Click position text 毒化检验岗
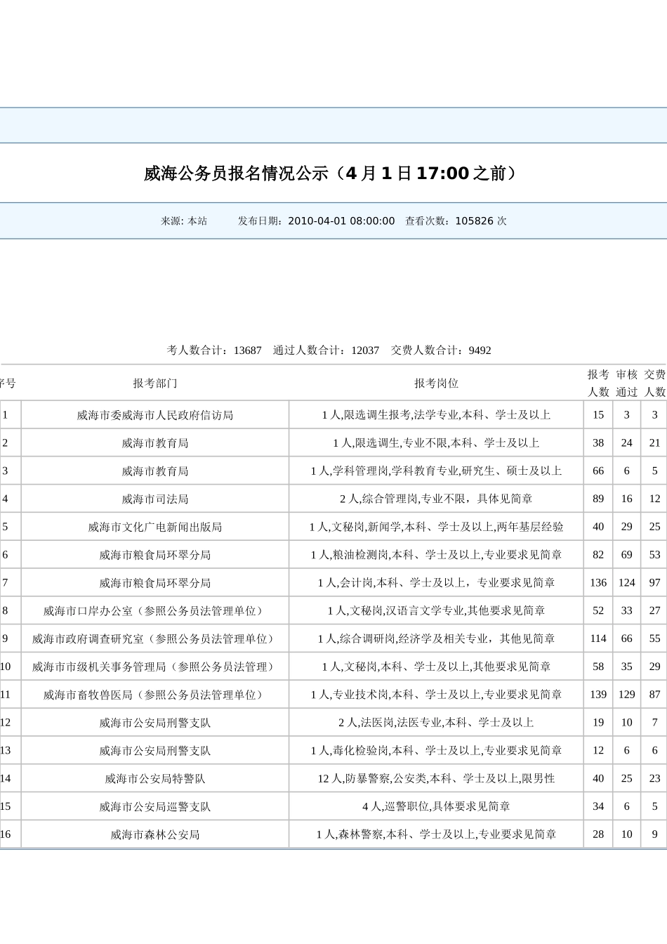667x944 pixels. pos(361,751)
